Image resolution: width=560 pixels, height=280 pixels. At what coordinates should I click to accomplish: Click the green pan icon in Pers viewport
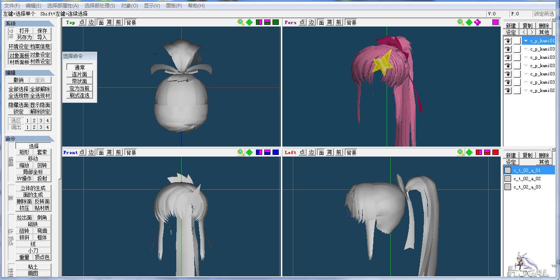pyautogui.click(x=469, y=22)
